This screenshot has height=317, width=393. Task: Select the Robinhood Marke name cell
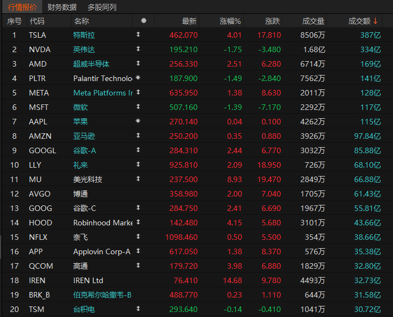coord(103,223)
